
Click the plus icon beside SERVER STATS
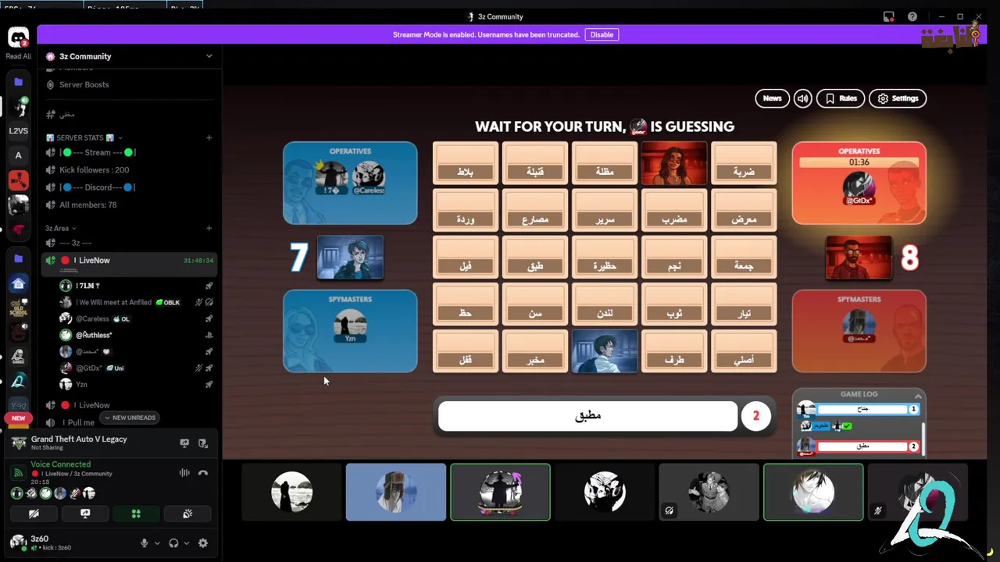pyautogui.click(x=209, y=137)
